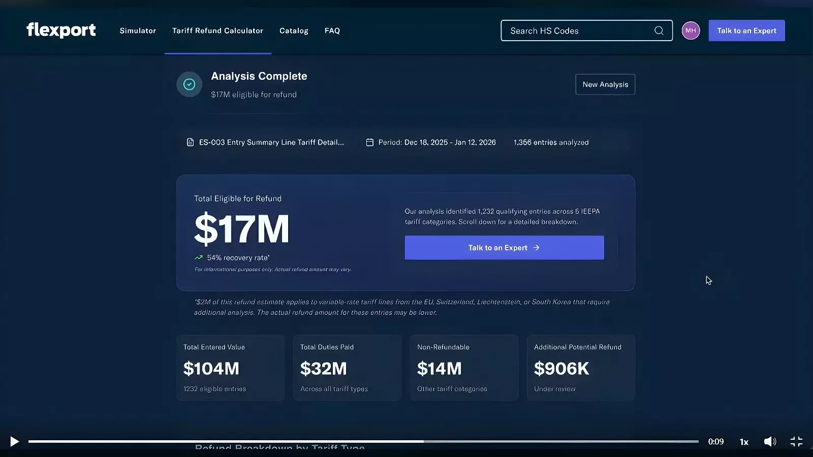Click the search magnifier icon
This screenshot has width=813, height=457.
(659, 30)
